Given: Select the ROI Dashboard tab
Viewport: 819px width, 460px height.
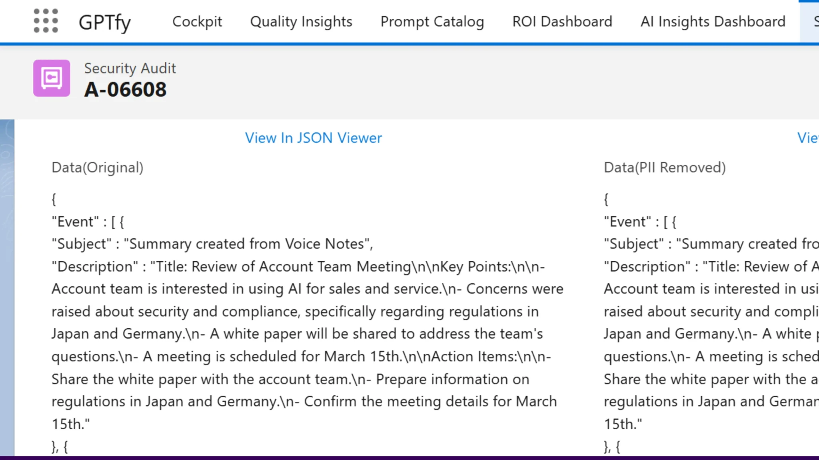Looking at the screenshot, I should pos(562,22).
